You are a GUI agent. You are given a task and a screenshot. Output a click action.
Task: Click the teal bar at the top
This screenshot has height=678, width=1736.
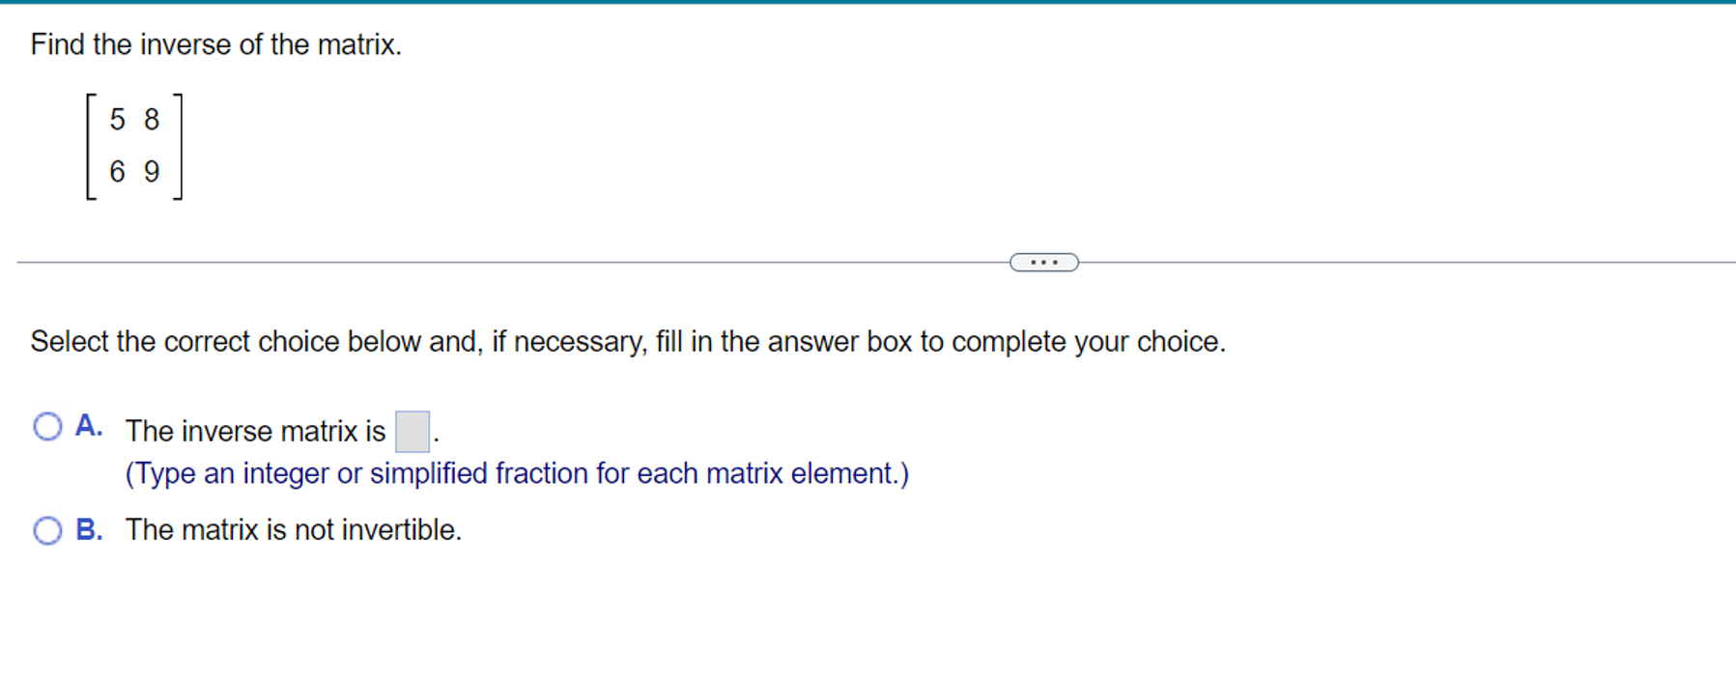pyautogui.click(x=868, y=3)
